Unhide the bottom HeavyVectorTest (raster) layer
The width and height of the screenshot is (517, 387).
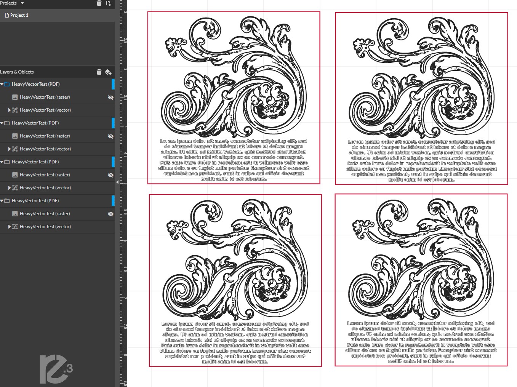(x=110, y=214)
